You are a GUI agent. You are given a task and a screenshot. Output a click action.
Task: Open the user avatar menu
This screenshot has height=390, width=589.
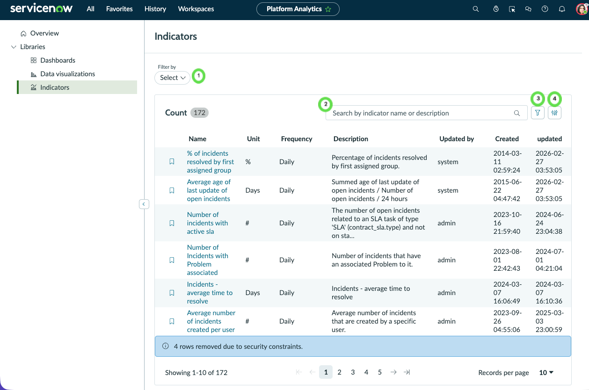[581, 9]
